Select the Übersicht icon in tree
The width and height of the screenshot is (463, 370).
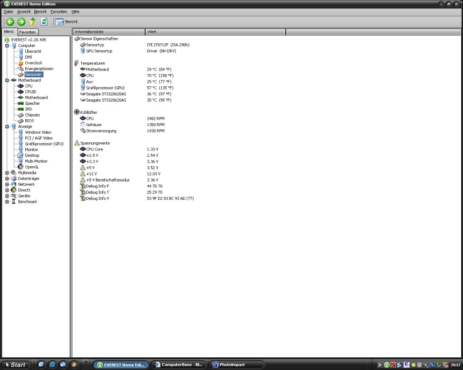point(21,52)
